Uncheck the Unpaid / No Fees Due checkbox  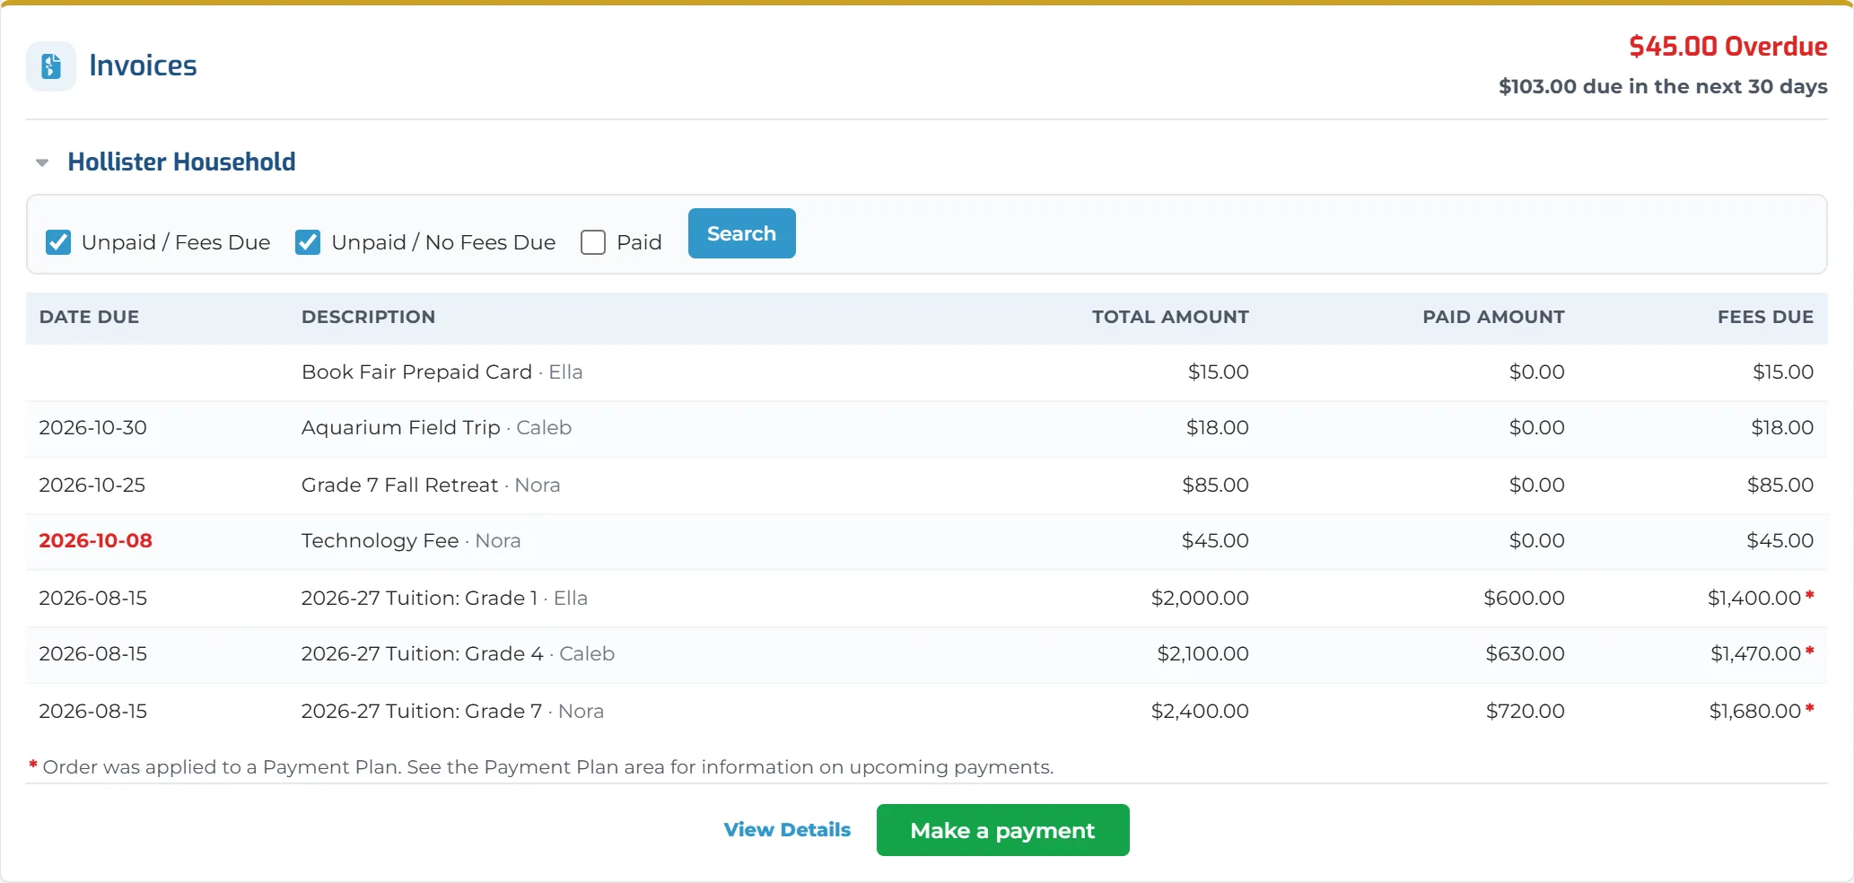(308, 242)
